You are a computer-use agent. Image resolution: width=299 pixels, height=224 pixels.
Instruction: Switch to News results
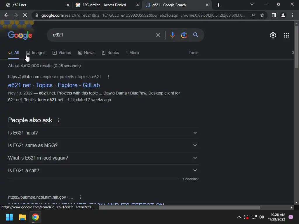[86, 53]
